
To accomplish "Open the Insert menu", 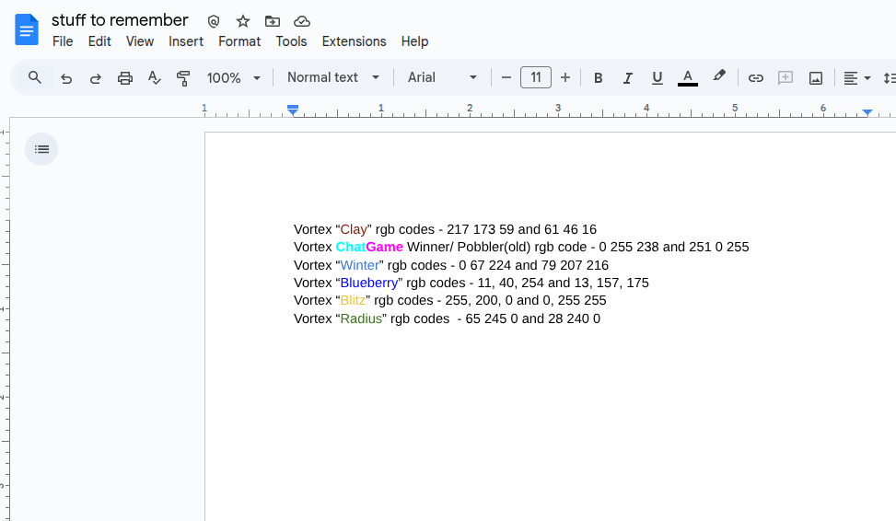I will click(186, 41).
